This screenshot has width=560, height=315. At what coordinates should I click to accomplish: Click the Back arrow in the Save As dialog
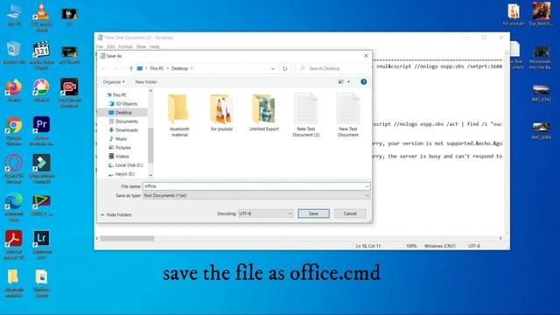pyautogui.click(x=104, y=68)
